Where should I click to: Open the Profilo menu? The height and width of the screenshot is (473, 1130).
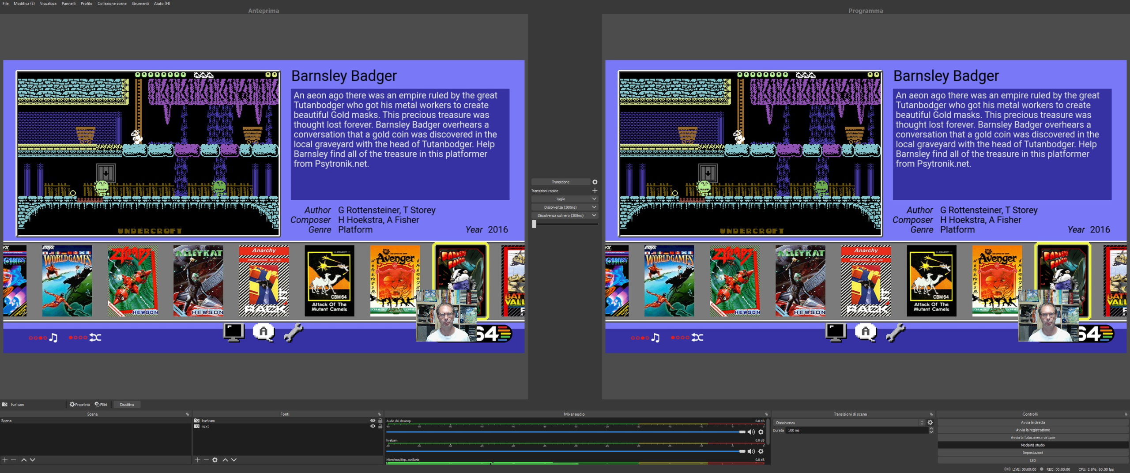coord(87,4)
